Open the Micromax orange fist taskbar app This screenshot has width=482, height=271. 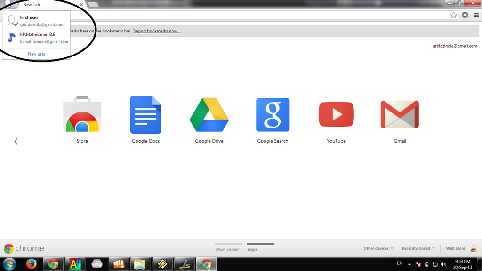point(119,264)
